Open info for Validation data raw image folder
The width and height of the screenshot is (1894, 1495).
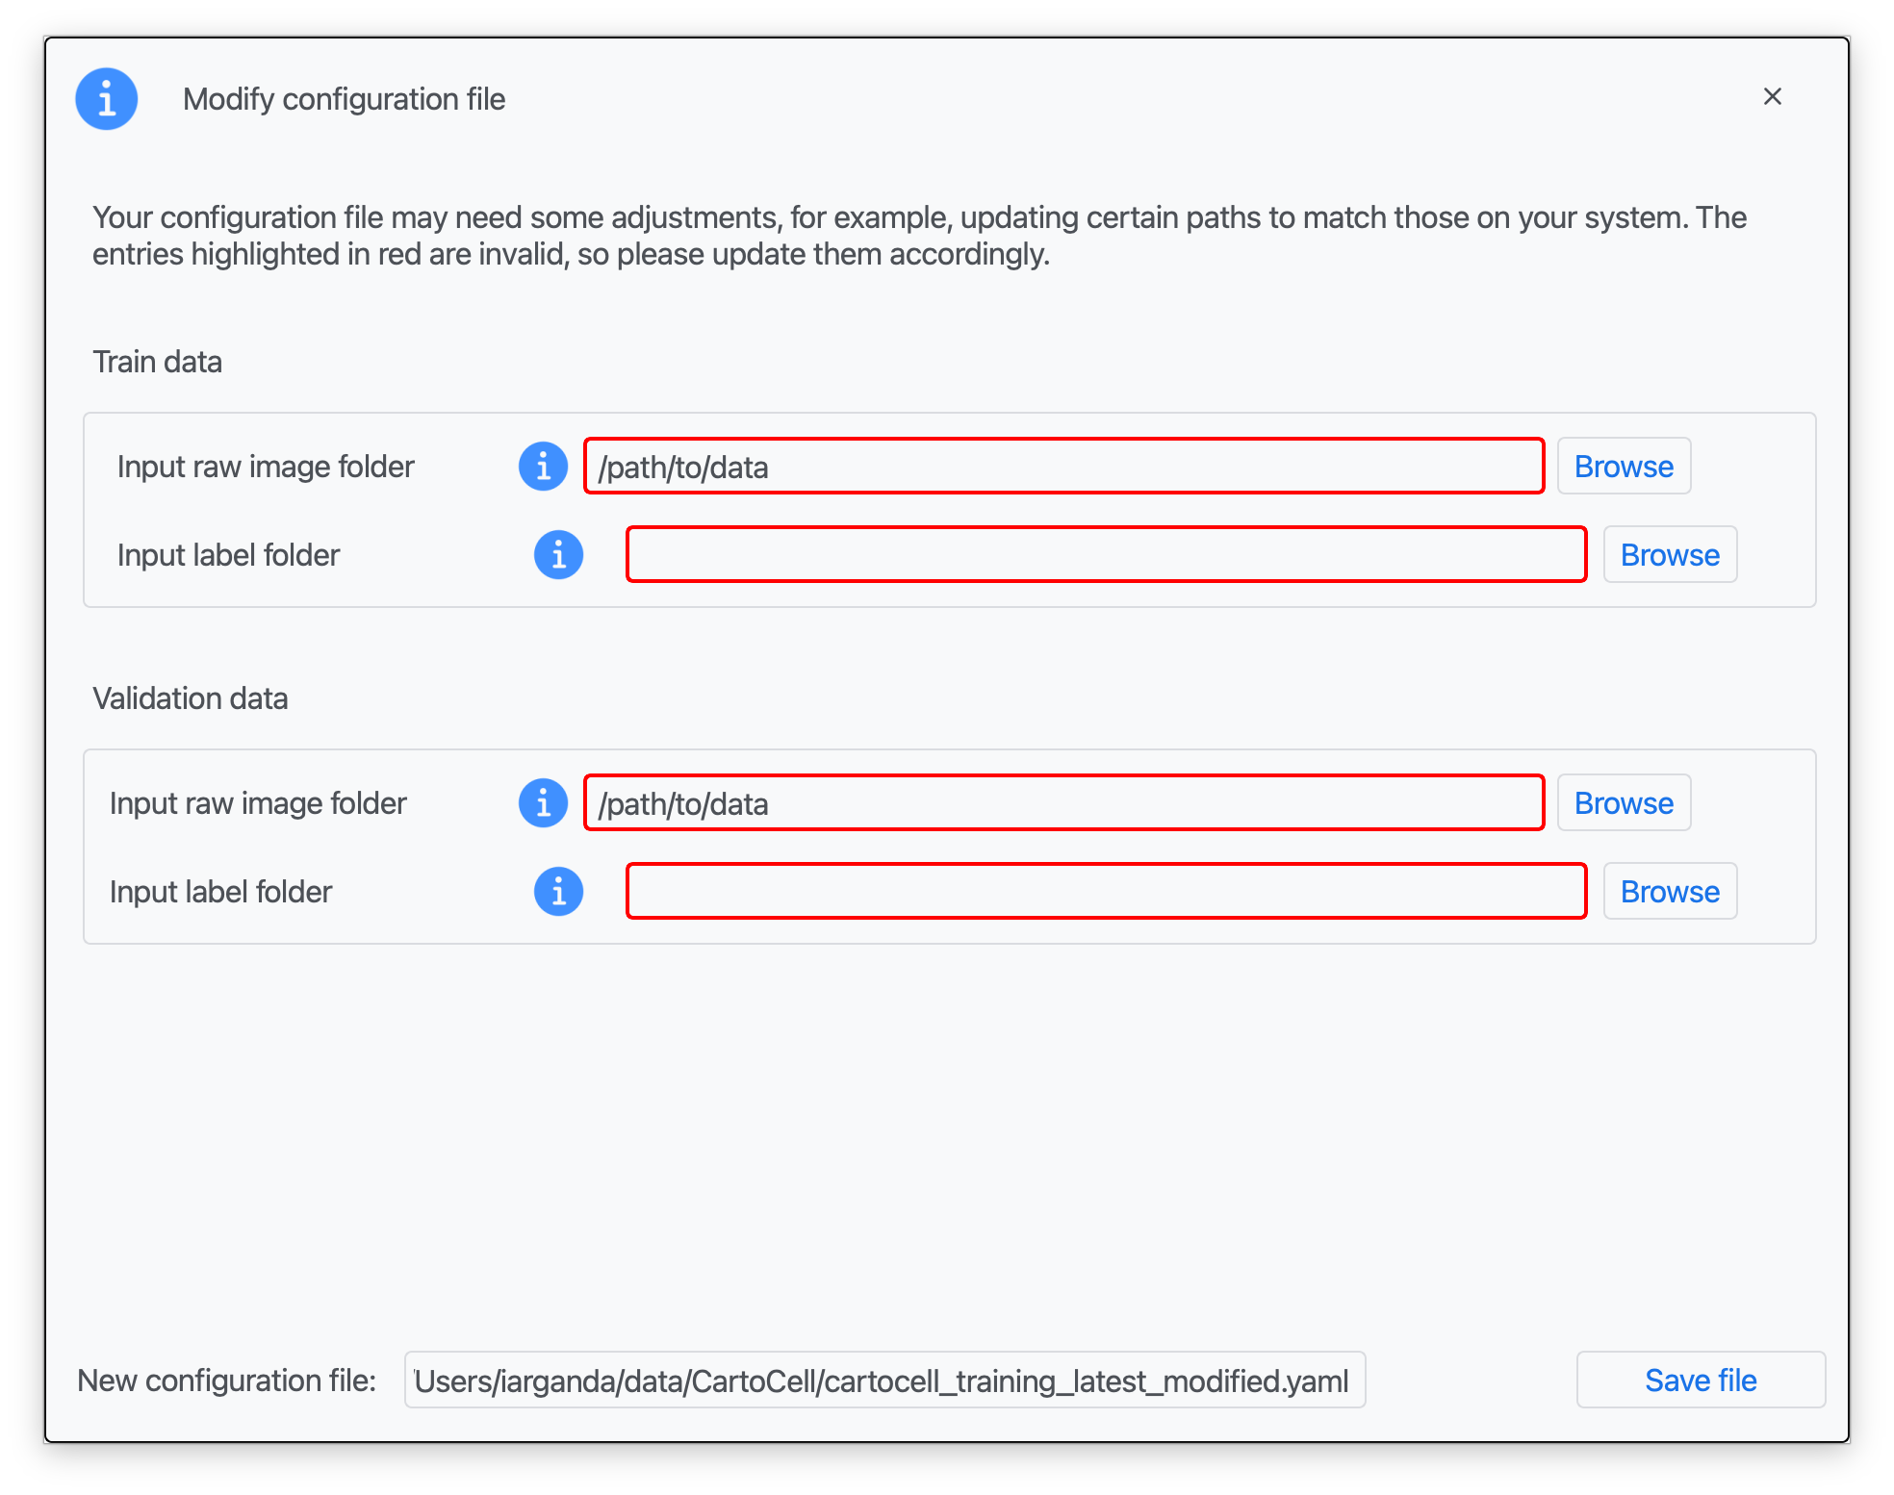point(544,803)
